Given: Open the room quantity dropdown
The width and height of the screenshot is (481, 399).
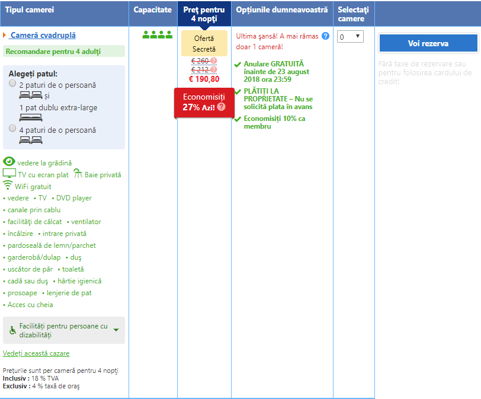Looking at the screenshot, I should click(350, 37).
